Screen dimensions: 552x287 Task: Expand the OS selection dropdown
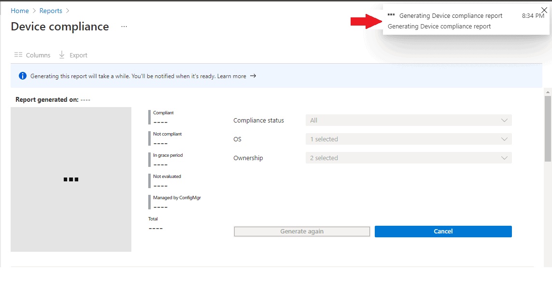click(408, 139)
